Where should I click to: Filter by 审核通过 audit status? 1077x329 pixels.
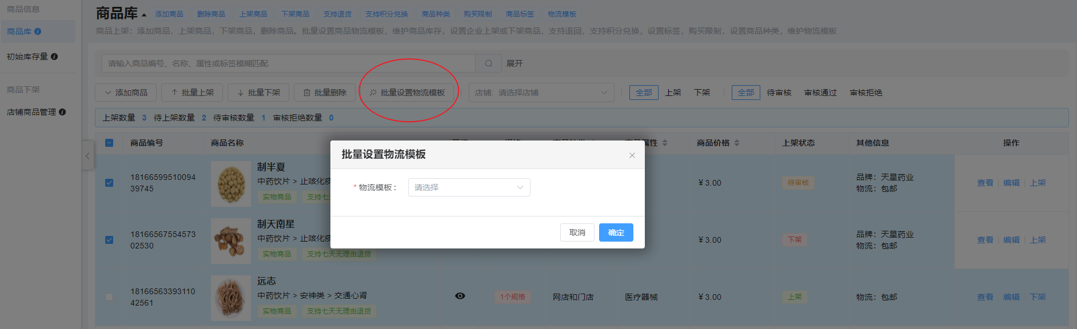tap(820, 93)
